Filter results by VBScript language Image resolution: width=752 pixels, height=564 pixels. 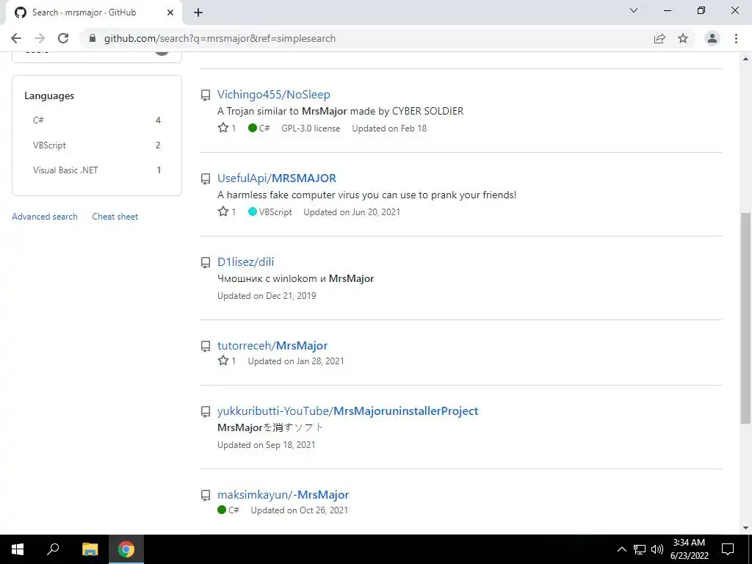click(x=96, y=145)
